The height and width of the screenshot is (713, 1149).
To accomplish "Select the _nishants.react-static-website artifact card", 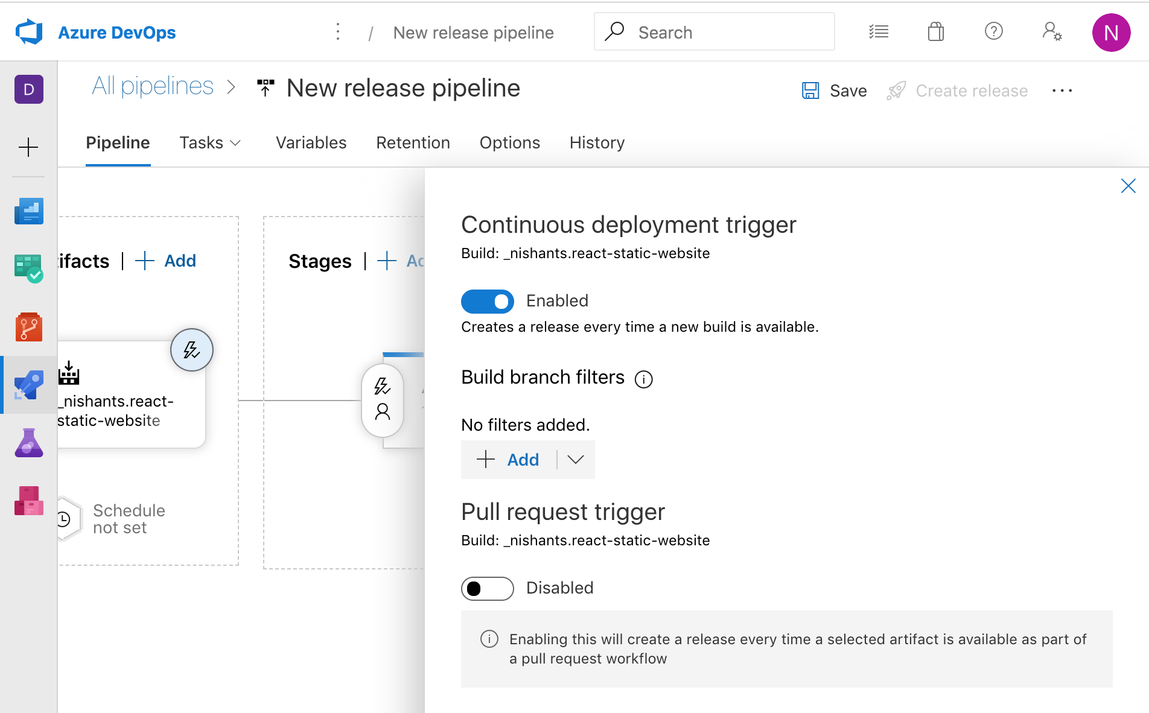I will click(130, 395).
